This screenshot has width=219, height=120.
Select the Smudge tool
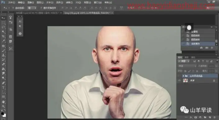[x=3, y=73]
